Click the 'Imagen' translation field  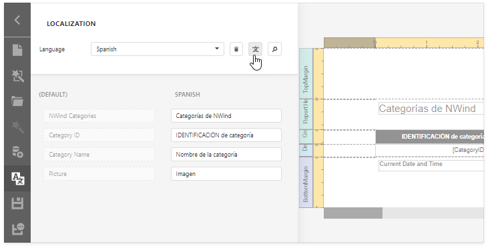tap(226, 174)
